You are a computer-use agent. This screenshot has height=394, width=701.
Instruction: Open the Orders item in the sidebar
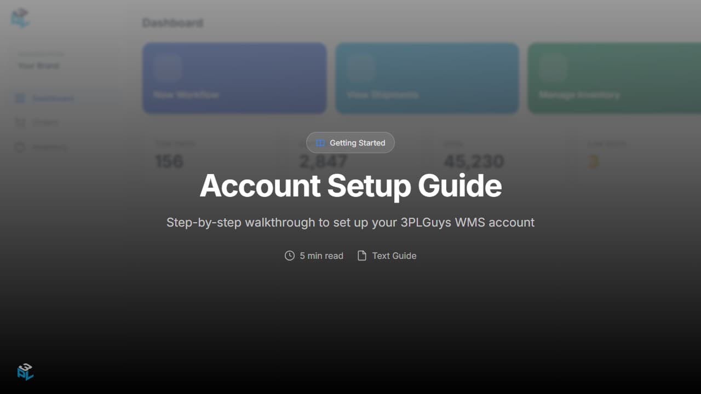66,123
